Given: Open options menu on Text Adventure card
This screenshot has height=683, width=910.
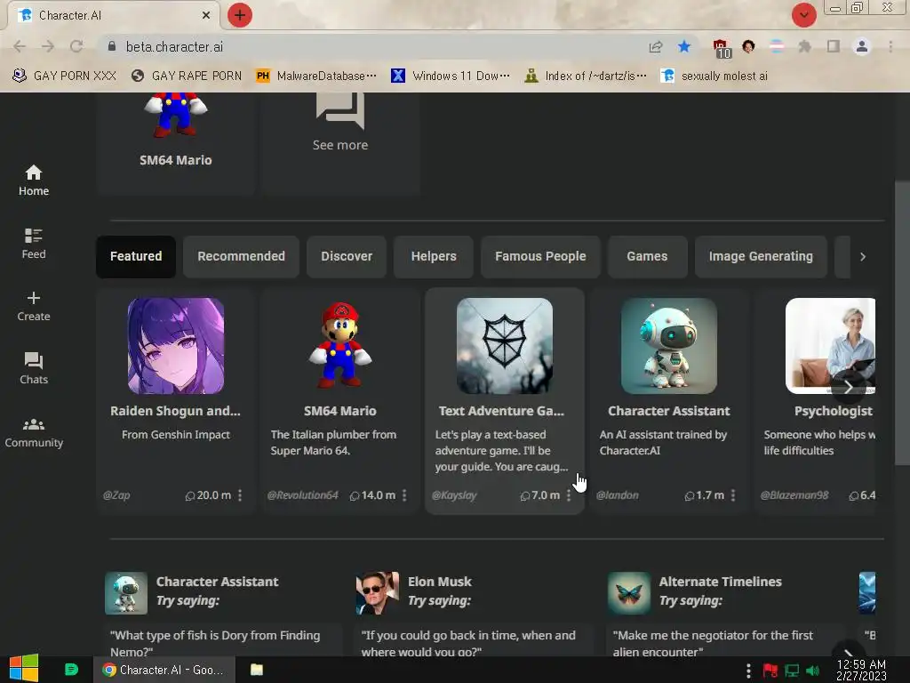Looking at the screenshot, I should coord(568,494).
